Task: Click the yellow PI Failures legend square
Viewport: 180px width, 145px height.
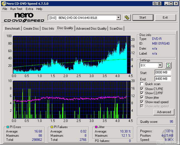Action: point(52,127)
